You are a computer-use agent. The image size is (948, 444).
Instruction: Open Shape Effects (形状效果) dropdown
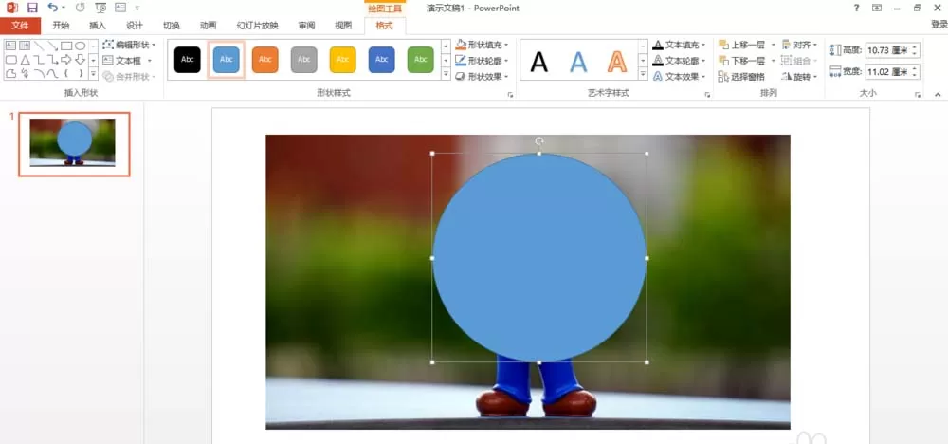(482, 77)
